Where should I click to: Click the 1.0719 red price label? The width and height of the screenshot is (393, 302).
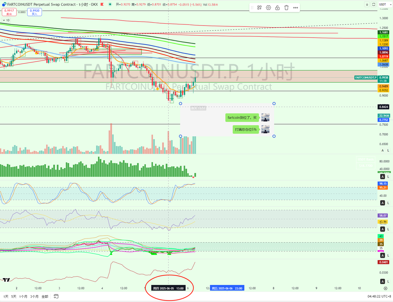point(383,57)
